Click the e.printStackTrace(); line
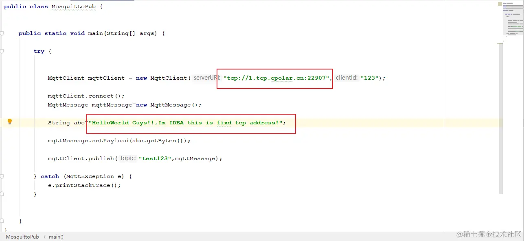This screenshot has width=524, height=241. tap(84, 185)
